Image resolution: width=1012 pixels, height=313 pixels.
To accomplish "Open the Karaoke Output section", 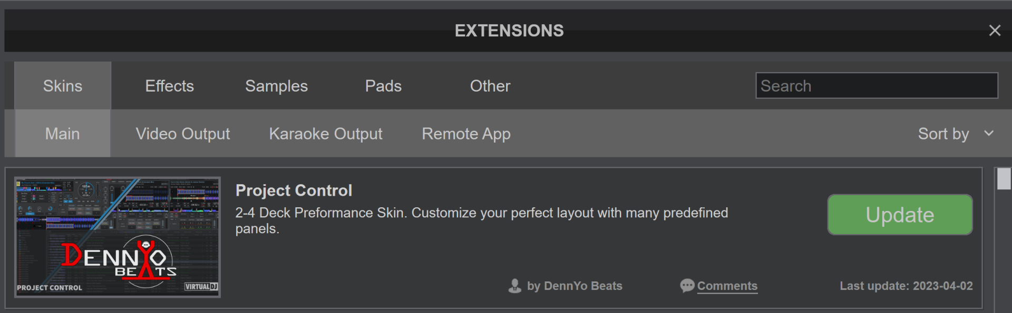I will point(325,133).
